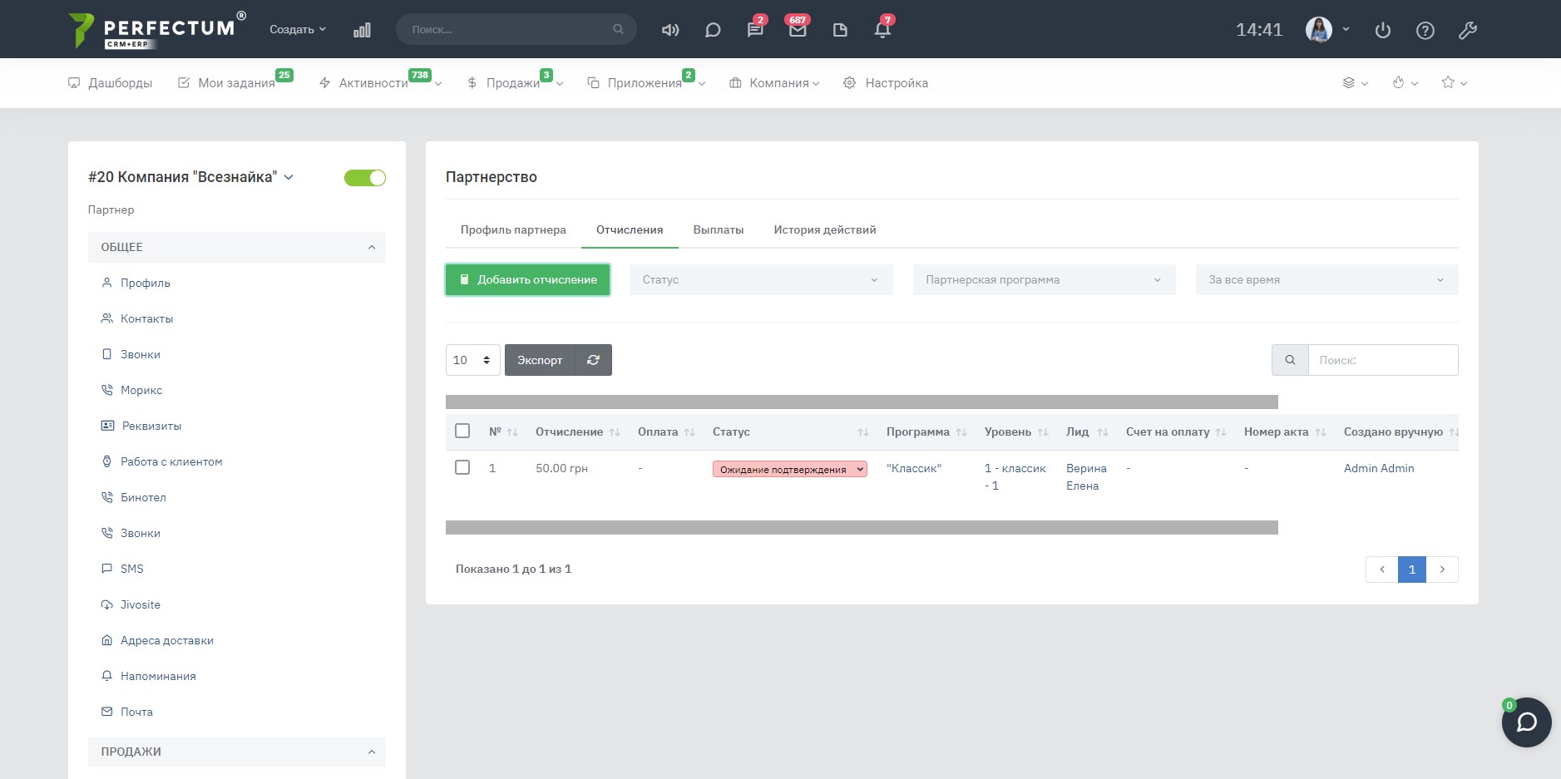
Task: Switch to the Выплаты tab
Action: pyautogui.click(x=718, y=229)
